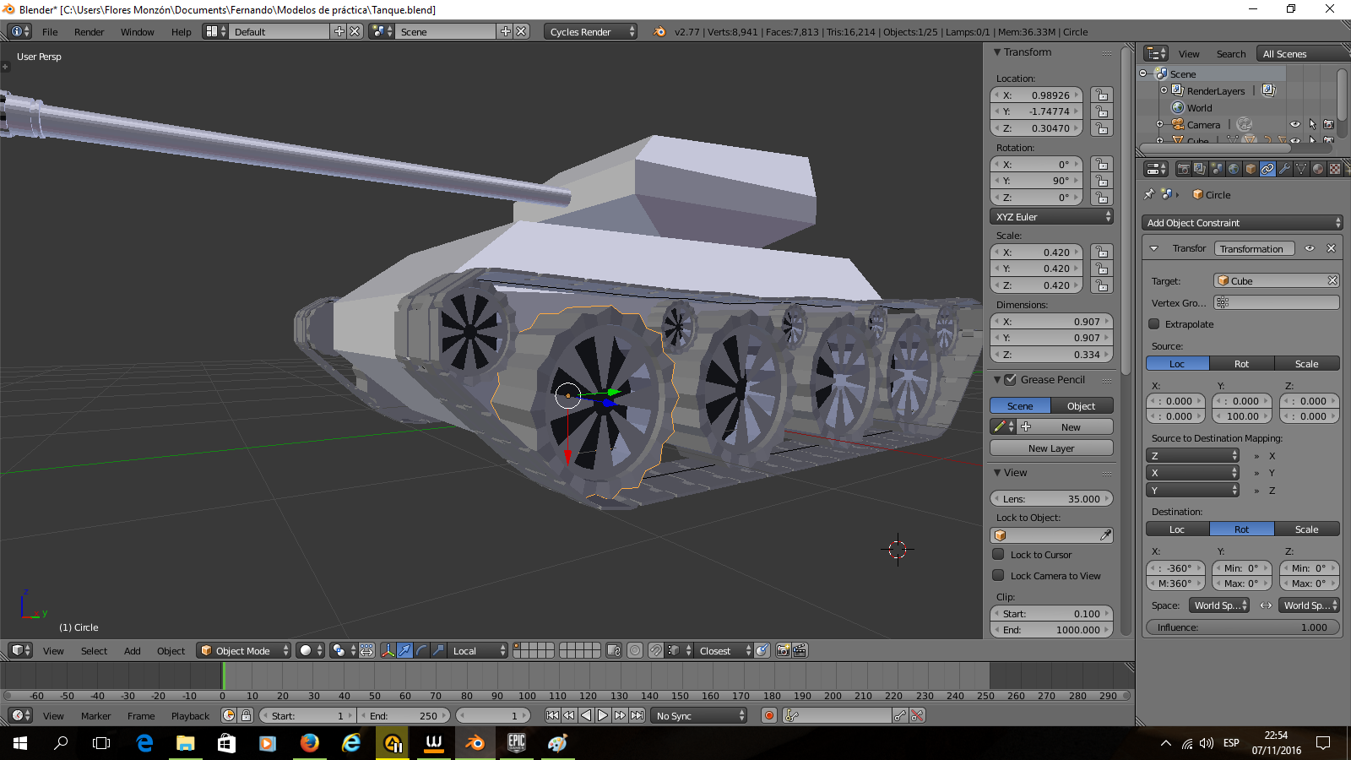1351x760 pixels.
Task: Toggle the Lock to Cursor checkbox
Action: 998,555
